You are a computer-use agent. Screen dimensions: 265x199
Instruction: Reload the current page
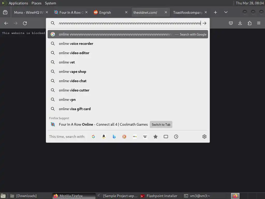[x=25, y=23]
